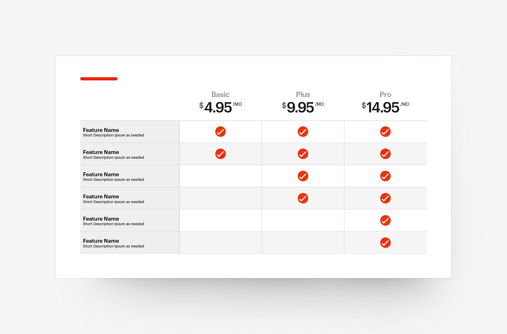This screenshot has width=507, height=334.
Task: Click the Plus plan checkmark in second feature row
Action: coord(303,154)
